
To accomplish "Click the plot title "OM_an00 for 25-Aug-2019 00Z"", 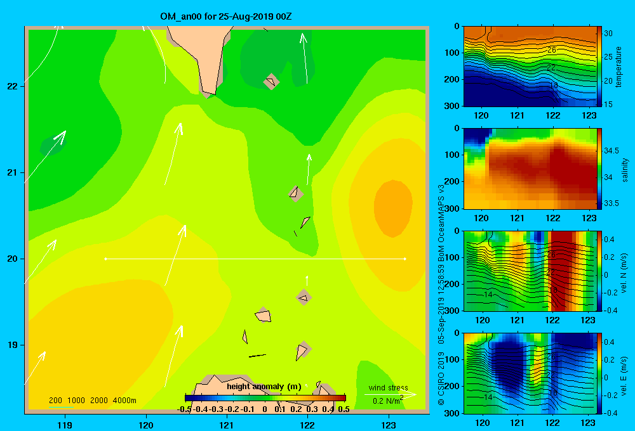I will coord(225,16).
